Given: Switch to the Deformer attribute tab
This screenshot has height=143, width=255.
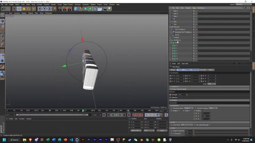Looking at the screenshot, I should click(203, 70).
